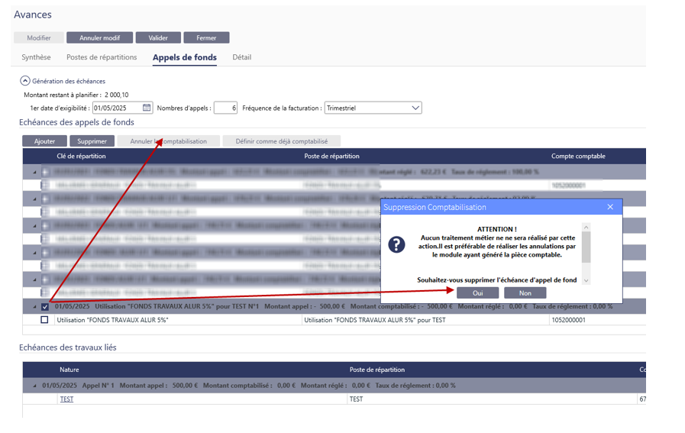The width and height of the screenshot is (685, 433).
Task: Click the Ajouter button
Action: pos(44,141)
